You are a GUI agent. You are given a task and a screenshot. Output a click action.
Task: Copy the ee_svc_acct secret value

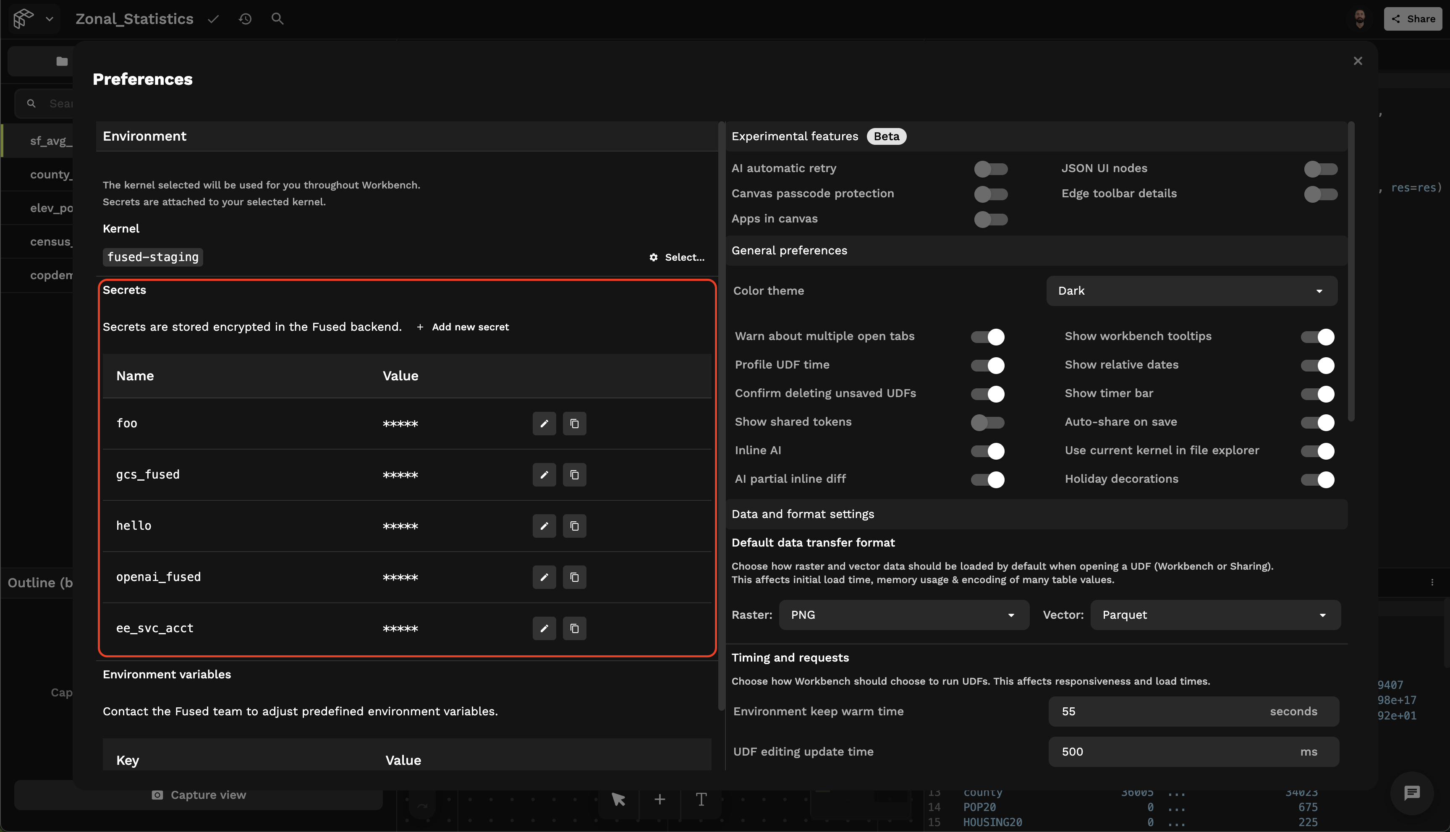click(574, 628)
